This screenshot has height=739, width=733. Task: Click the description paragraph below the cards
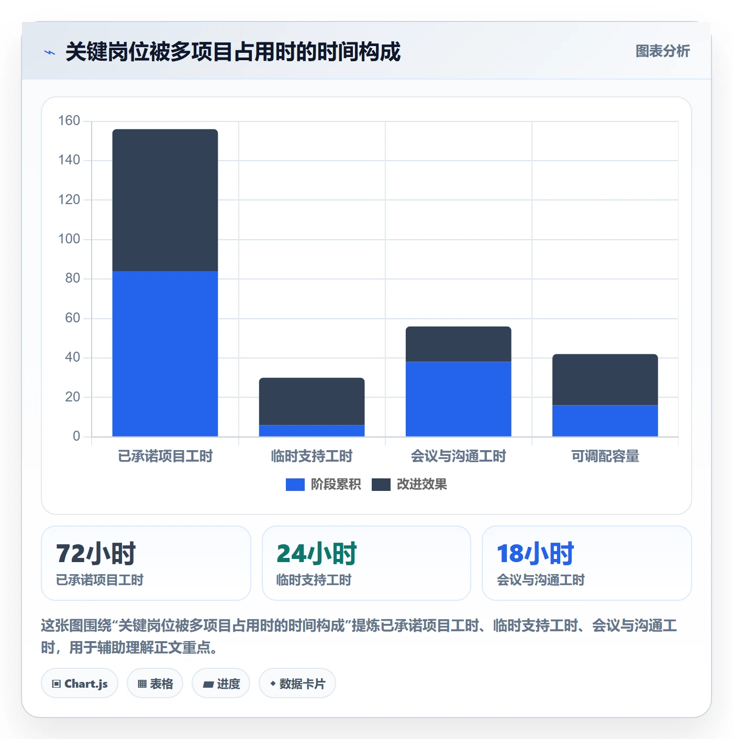[x=359, y=636]
